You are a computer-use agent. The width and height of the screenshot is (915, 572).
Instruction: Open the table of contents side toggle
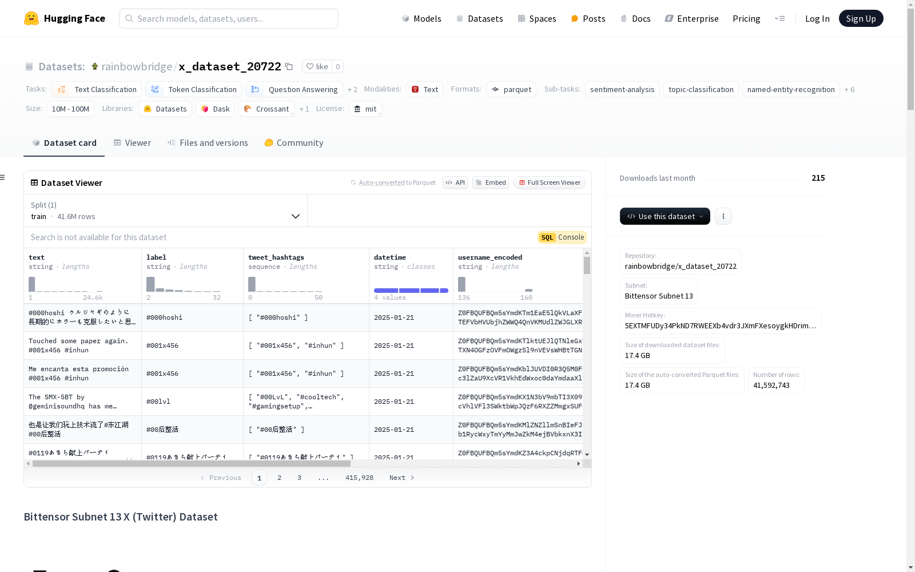(x=3, y=177)
